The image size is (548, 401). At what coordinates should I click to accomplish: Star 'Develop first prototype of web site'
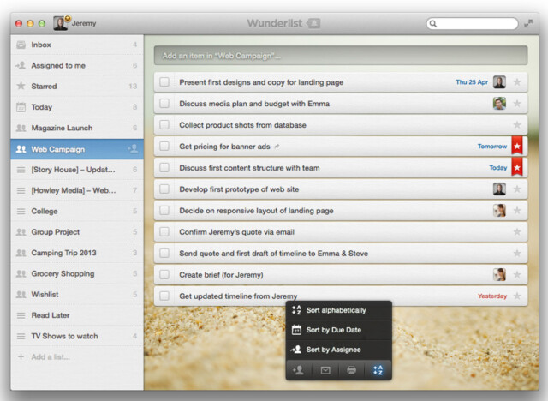(x=517, y=189)
